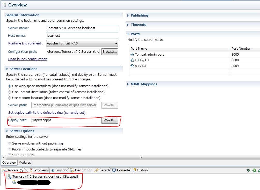Click the History tab icon
The width and height of the screenshot is (260, 190).
click(x=134, y=170)
